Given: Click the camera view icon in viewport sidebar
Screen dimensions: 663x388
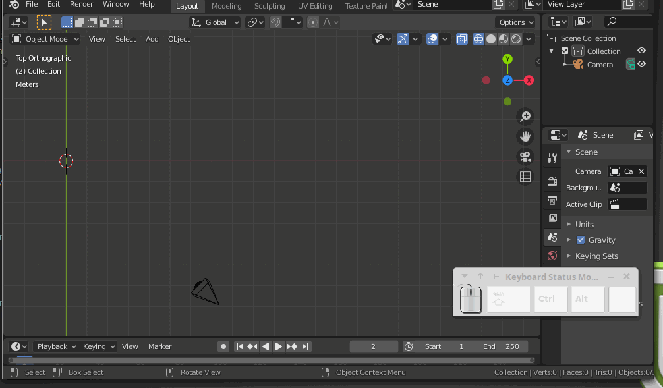Looking at the screenshot, I should pos(525,158).
